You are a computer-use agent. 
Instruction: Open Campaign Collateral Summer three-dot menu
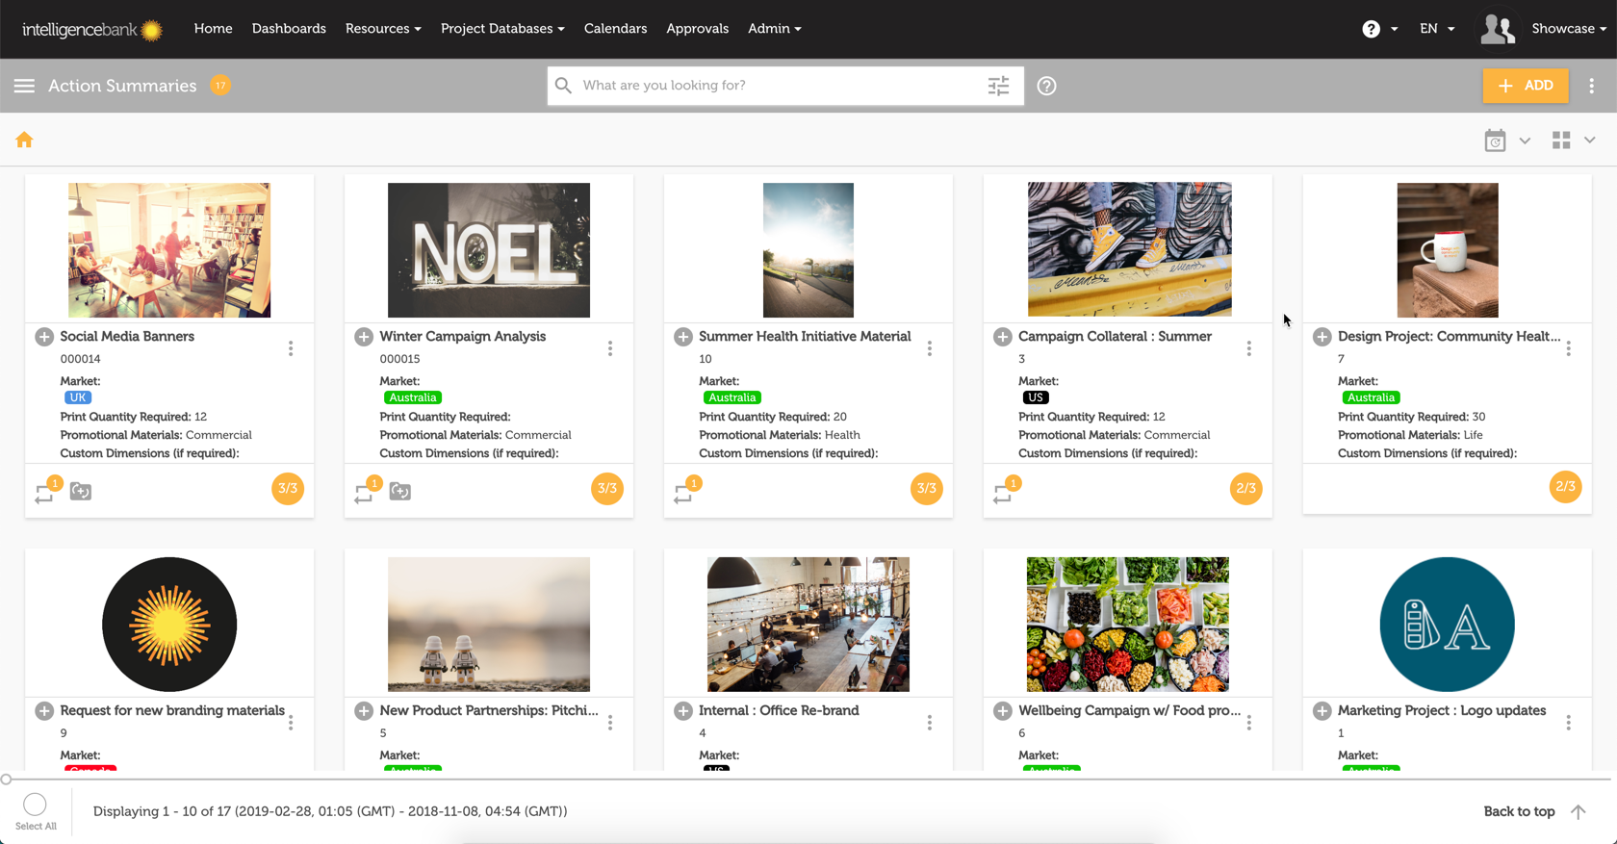1249,348
